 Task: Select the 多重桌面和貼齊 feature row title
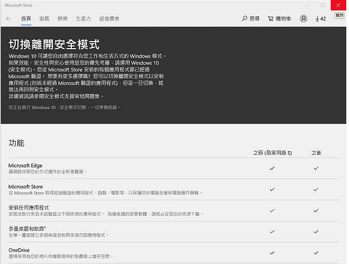click(x=27, y=229)
